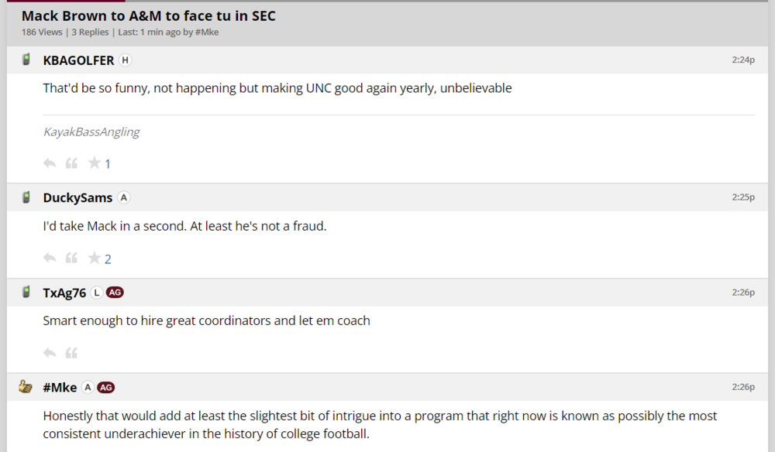Click the AG badge next to TxAg76
Screen dimensions: 775x452
115,293
